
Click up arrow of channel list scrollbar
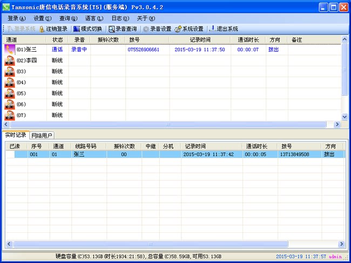pos(345,39)
